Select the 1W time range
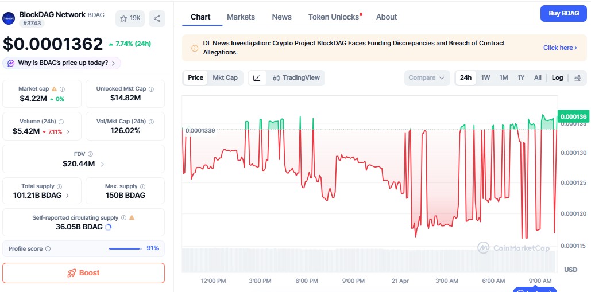This screenshot has width=591, height=292. point(485,78)
